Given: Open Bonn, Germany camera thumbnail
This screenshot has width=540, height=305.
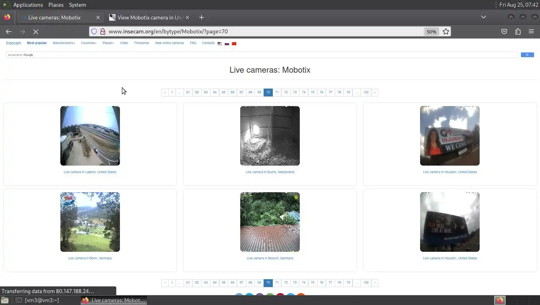Looking at the screenshot, I should point(90,222).
